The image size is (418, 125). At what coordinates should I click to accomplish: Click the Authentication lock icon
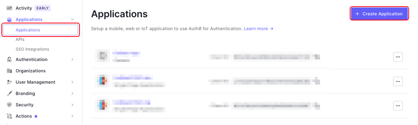click(9, 60)
